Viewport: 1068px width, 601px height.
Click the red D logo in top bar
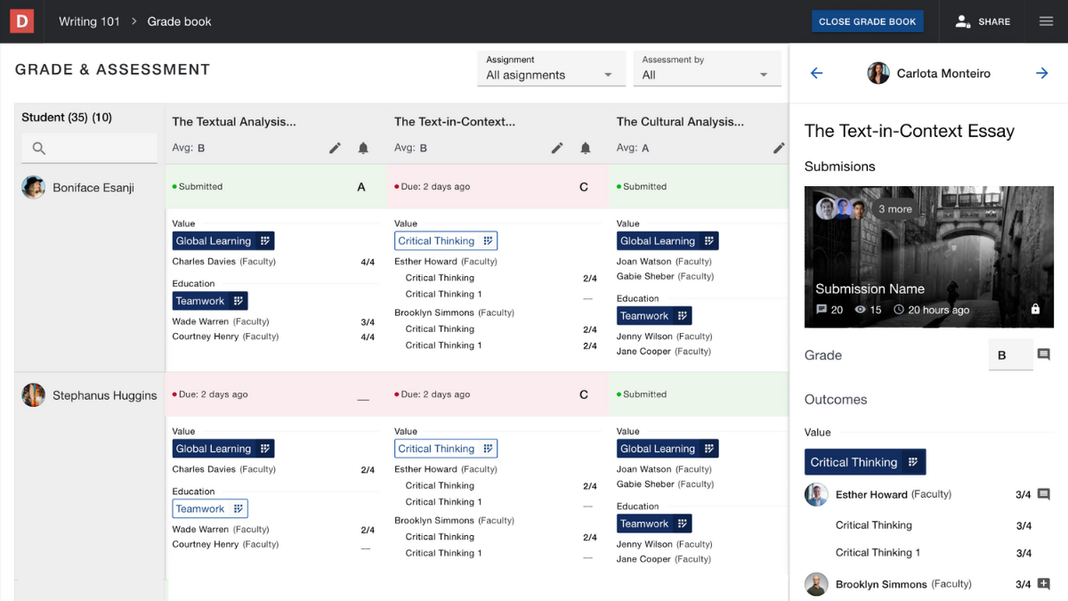click(20, 20)
